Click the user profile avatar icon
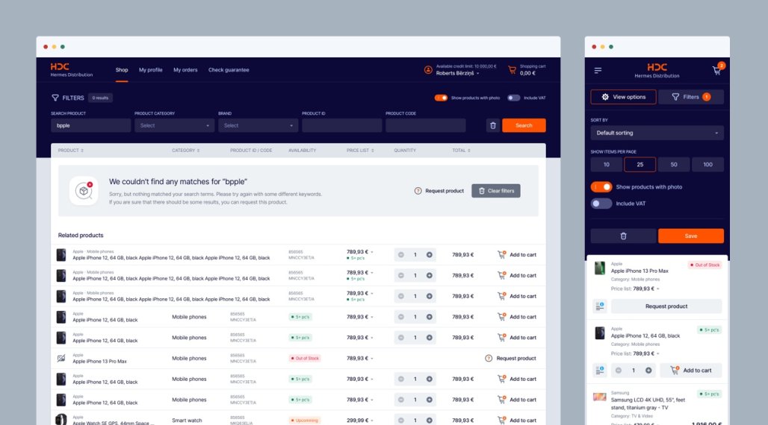This screenshot has width=768, height=425. coord(428,70)
